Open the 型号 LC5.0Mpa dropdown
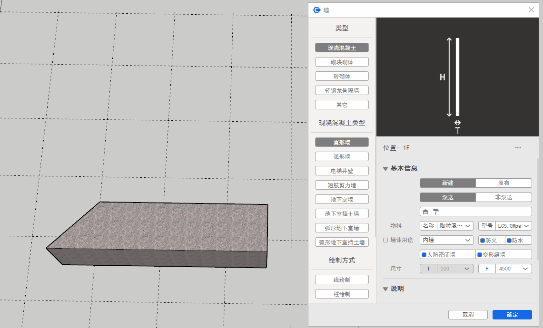 (513, 226)
